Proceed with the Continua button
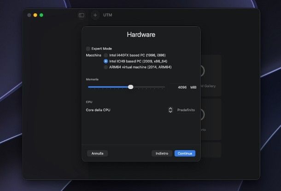Image resolution: width=281 pixels, height=191 pixels. [185, 153]
